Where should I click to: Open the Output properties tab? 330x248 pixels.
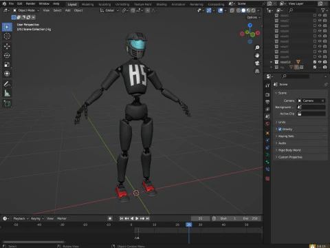click(x=267, y=102)
